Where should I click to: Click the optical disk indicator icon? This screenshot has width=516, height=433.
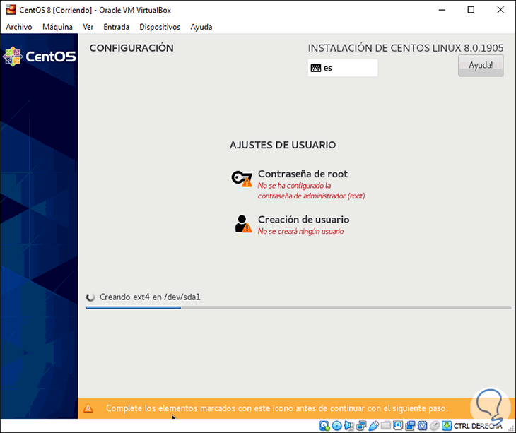(x=336, y=426)
